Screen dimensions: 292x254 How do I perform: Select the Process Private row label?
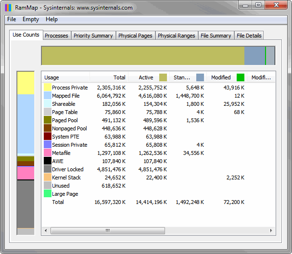point(70,88)
